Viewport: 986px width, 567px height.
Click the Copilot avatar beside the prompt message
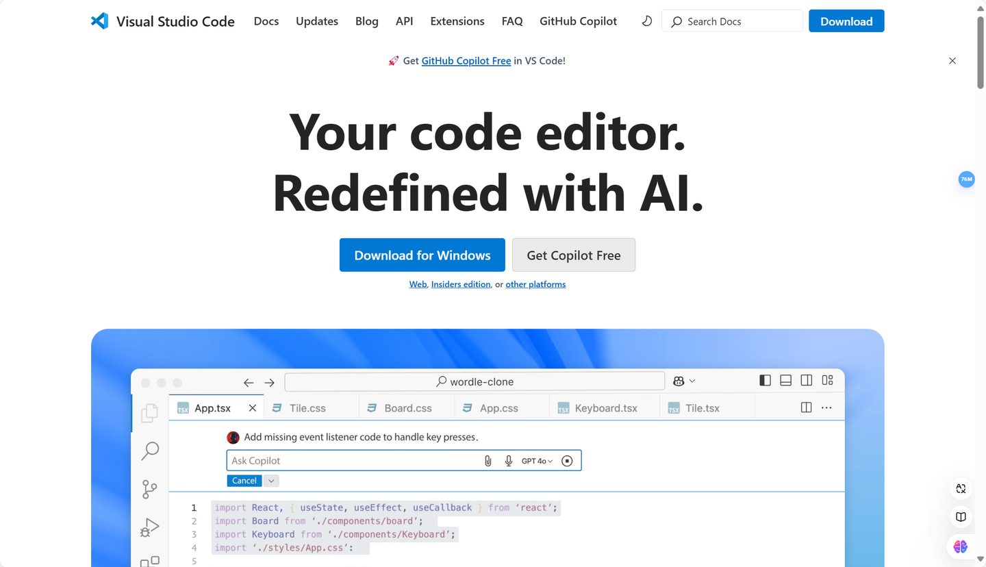(x=233, y=437)
